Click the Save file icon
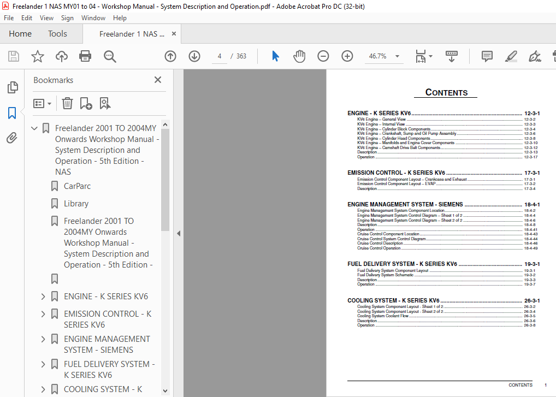 point(14,56)
